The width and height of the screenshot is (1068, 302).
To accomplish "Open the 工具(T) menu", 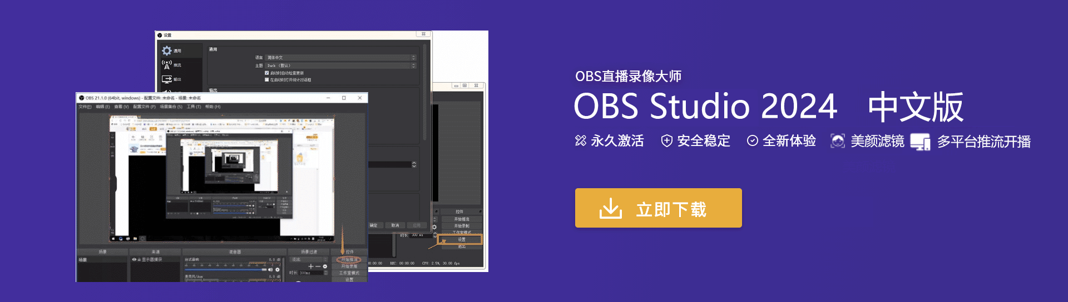I will (x=194, y=107).
